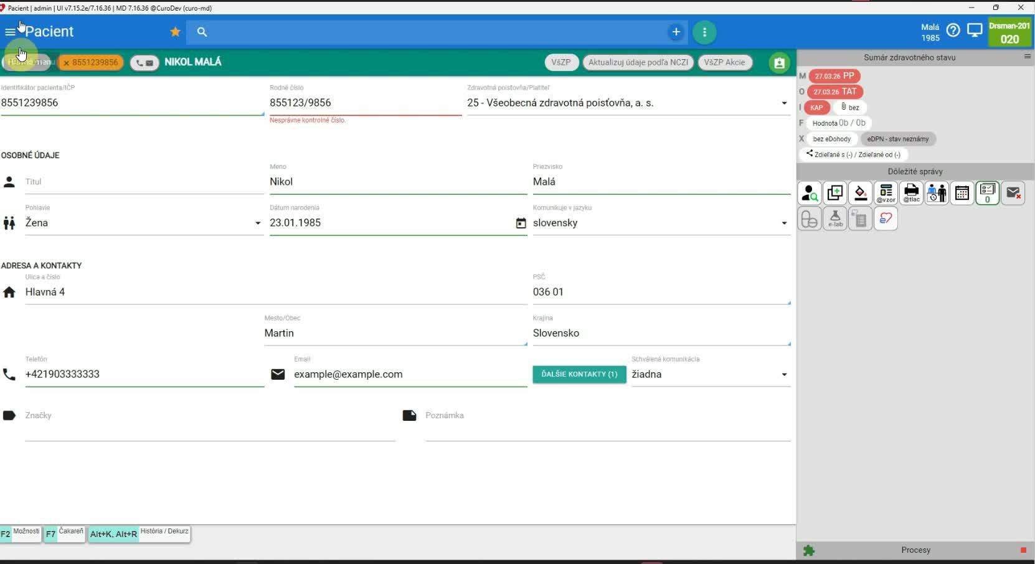This screenshot has width=1035, height=564.
Task: Click the ĎALŠIE KONTAKTY (1) button
Action: click(x=579, y=374)
